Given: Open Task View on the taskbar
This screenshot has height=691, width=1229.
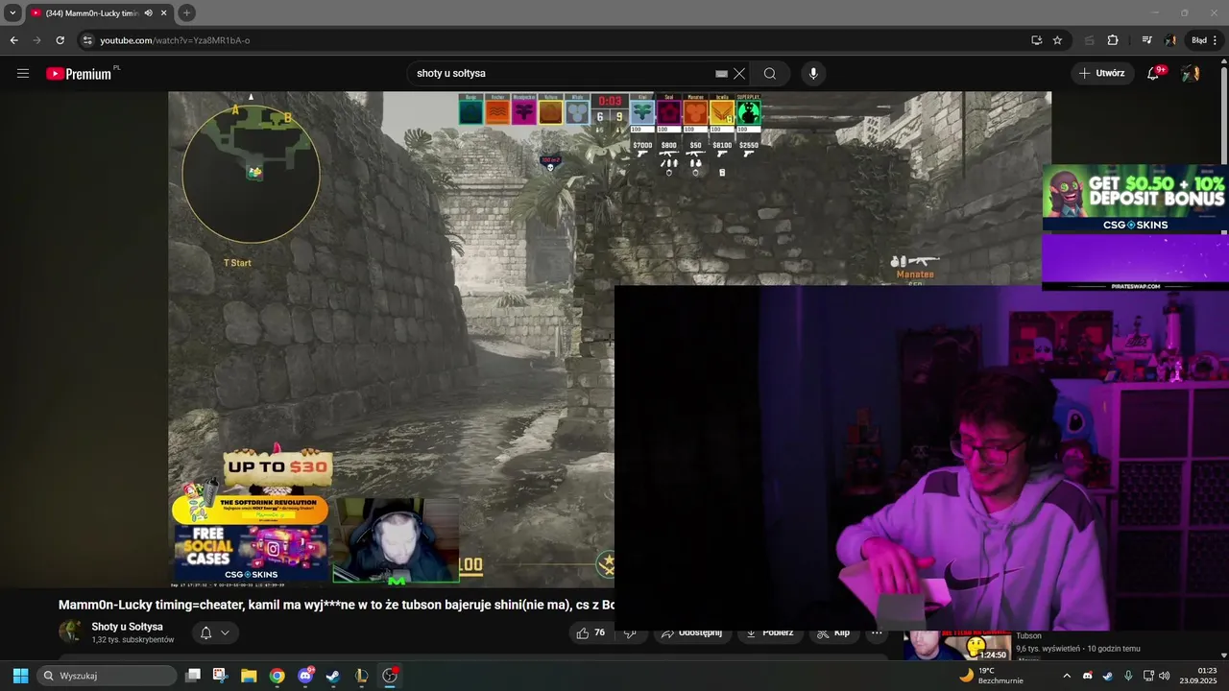Looking at the screenshot, I should point(193,676).
